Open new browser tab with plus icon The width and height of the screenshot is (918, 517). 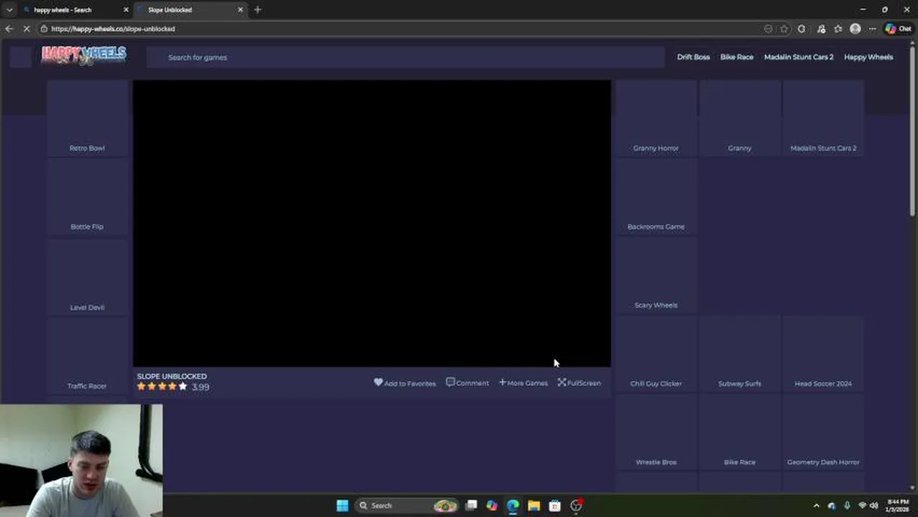(x=258, y=9)
